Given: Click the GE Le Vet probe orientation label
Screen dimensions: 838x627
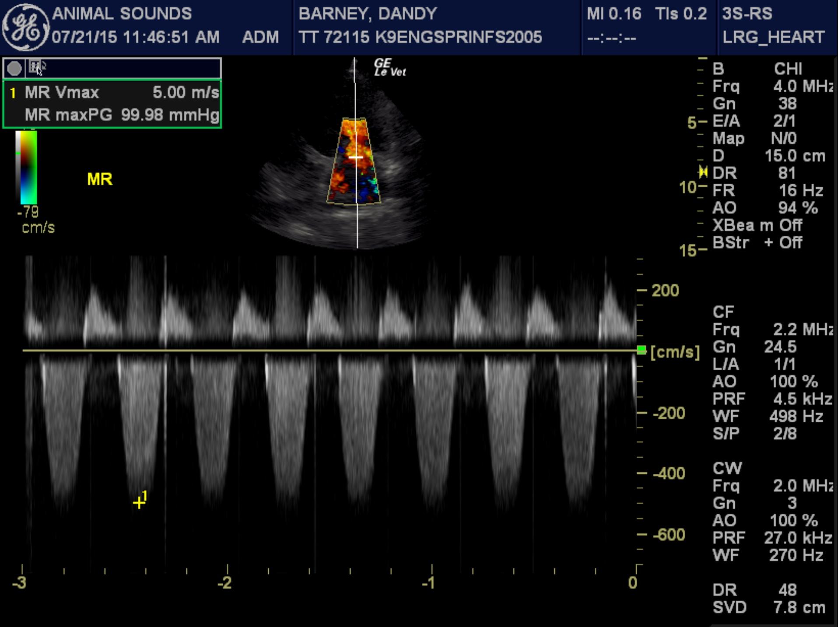Looking at the screenshot, I should coord(389,68).
